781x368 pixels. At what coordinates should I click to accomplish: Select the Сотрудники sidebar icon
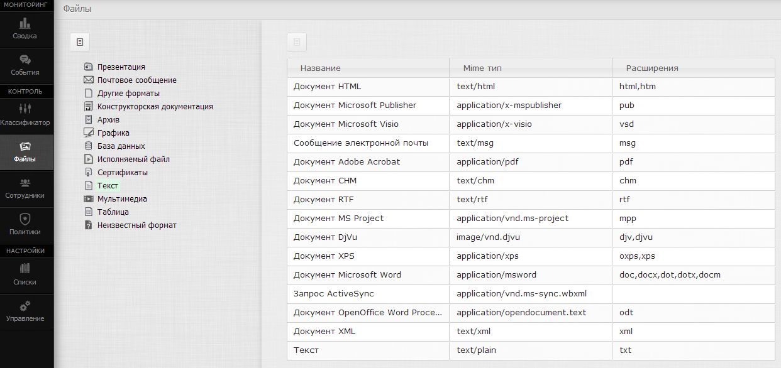coord(25,188)
